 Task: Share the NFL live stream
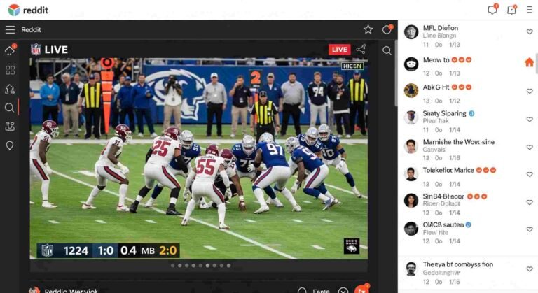tap(361, 49)
